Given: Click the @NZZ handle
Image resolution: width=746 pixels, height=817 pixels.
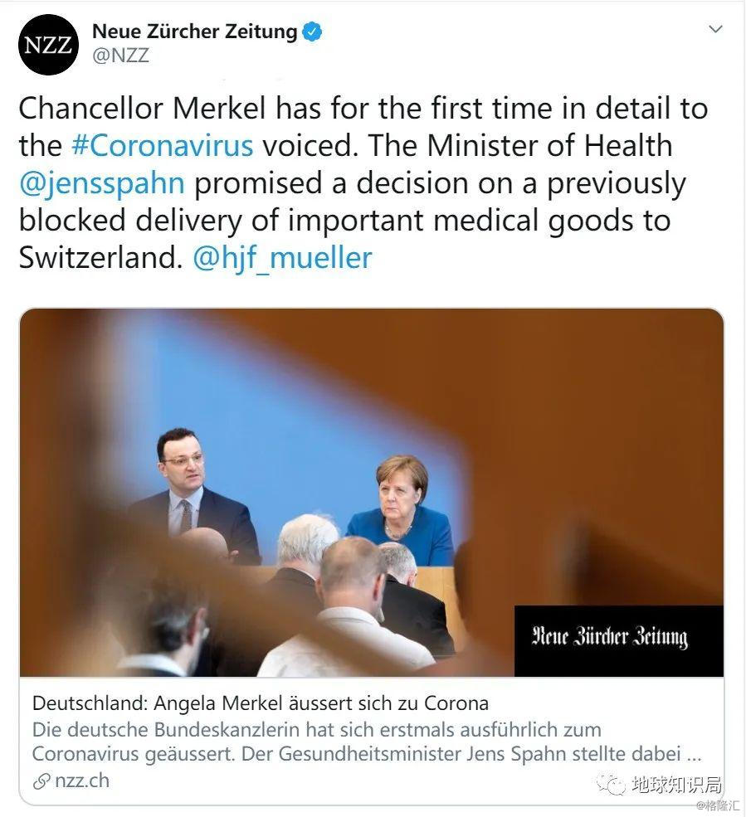Looking at the screenshot, I should [119, 56].
